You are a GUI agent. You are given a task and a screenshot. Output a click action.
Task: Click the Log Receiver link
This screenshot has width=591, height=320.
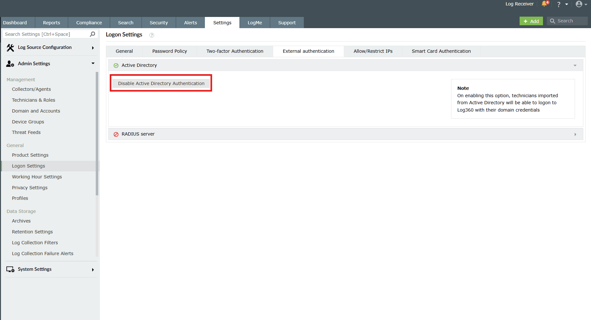tap(520, 4)
